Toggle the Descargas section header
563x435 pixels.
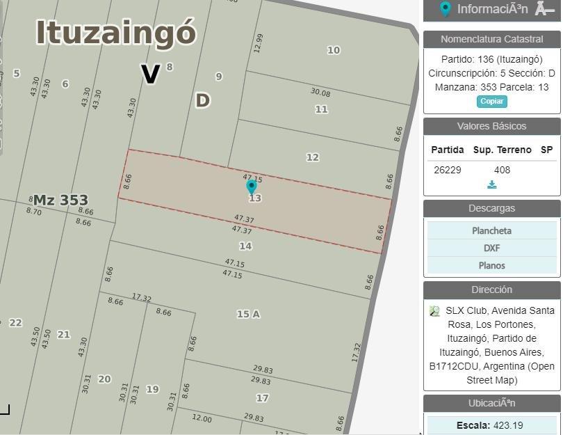[491, 208]
